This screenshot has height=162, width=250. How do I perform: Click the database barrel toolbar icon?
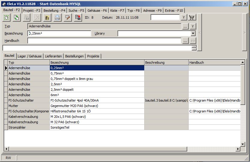point(47,17)
